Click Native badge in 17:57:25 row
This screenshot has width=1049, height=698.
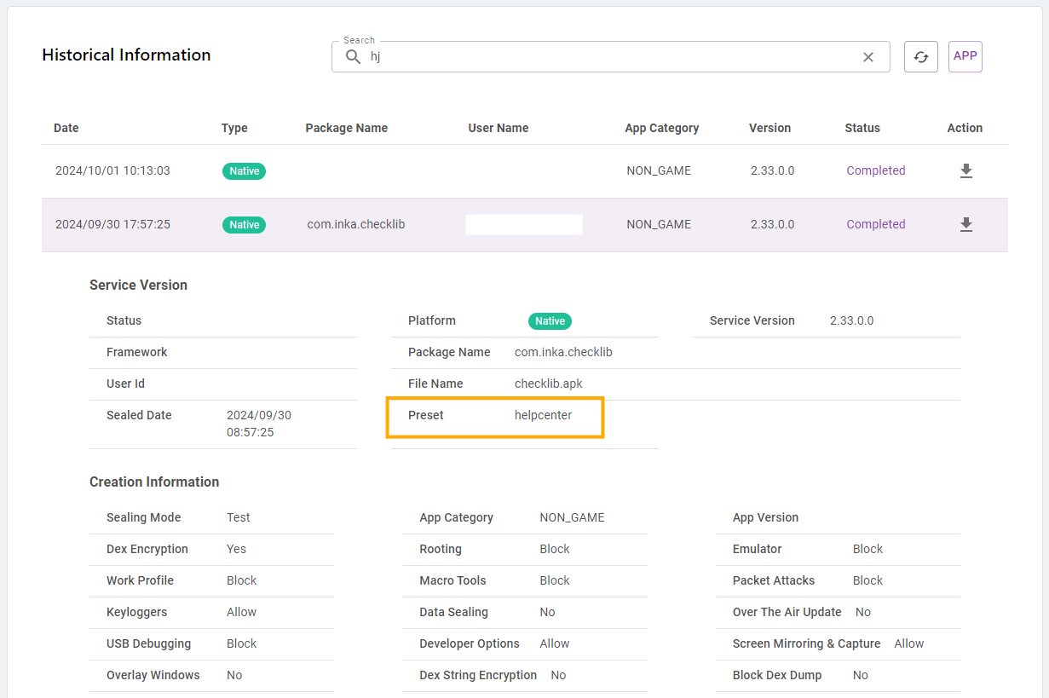pyautogui.click(x=245, y=225)
